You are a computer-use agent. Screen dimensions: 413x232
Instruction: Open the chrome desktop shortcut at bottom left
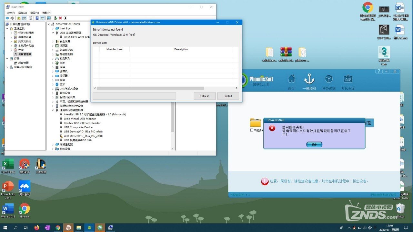25,210
